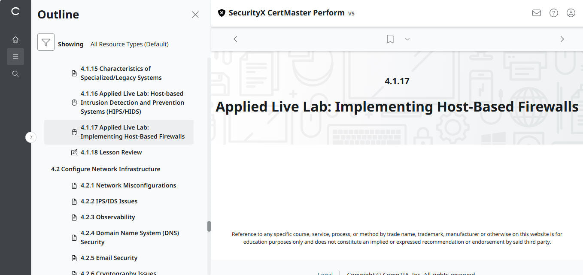Expand the collapsed side panel arrow
Screen dimensions: 583x275
tap(31, 137)
